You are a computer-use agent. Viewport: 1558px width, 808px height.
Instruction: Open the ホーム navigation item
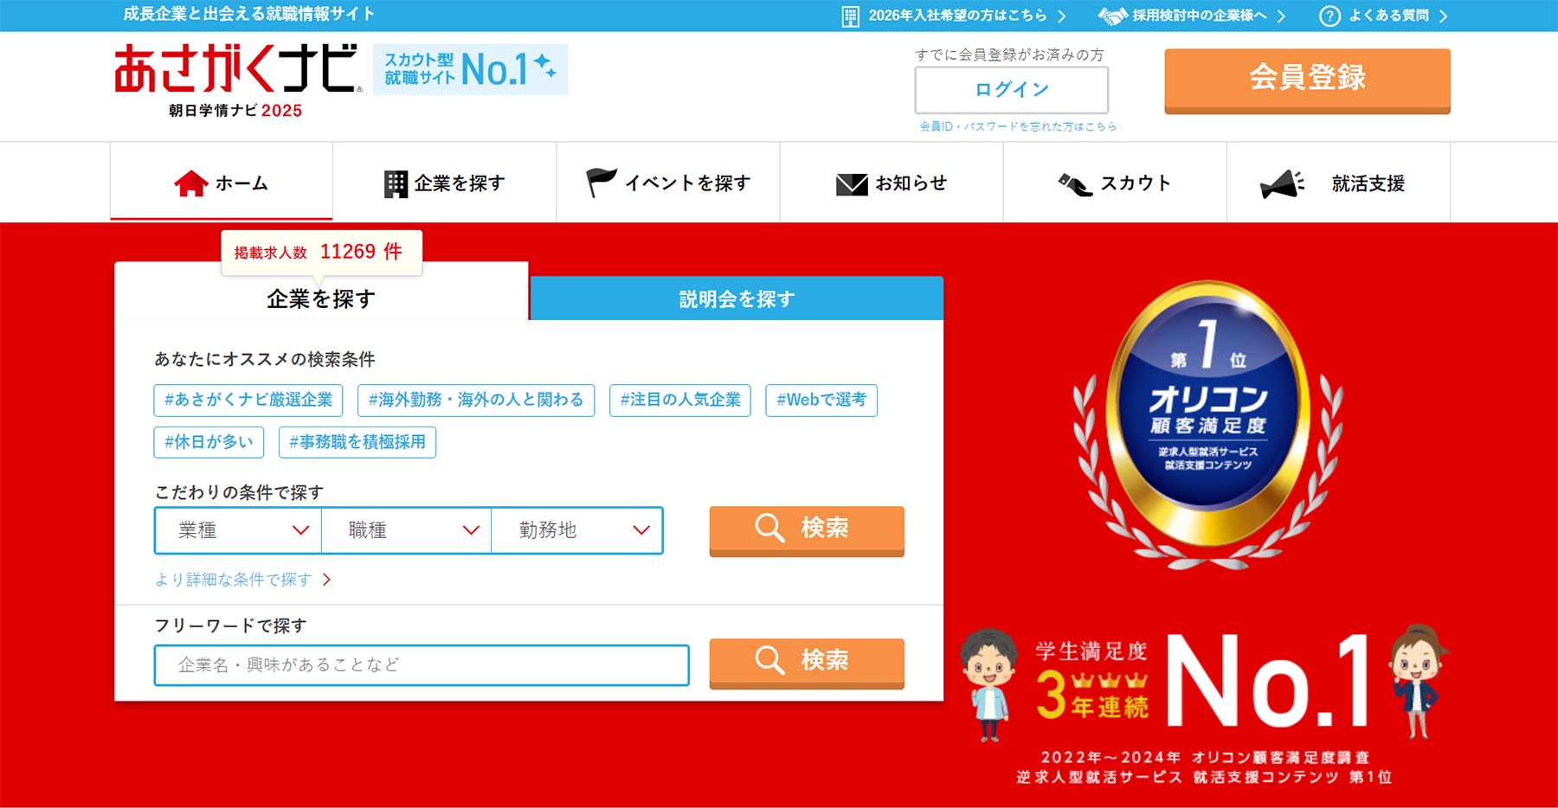tap(222, 183)
